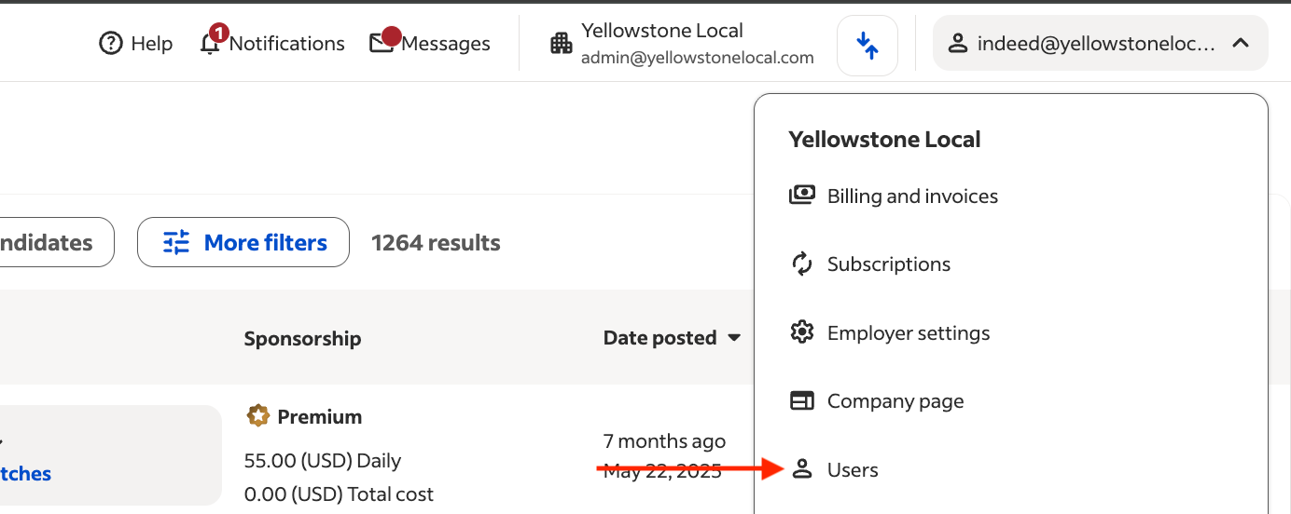
Task: Open the Notifications bell icon
Action: pos(211,45)
